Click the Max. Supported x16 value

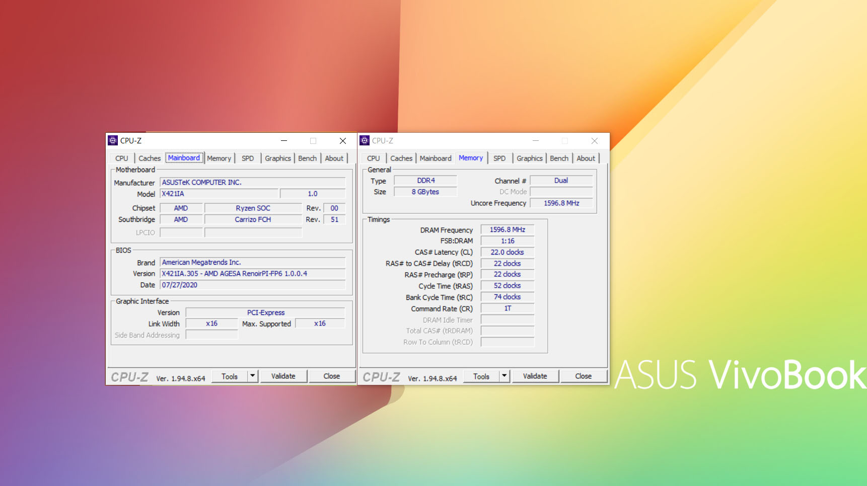pos(320,323)
